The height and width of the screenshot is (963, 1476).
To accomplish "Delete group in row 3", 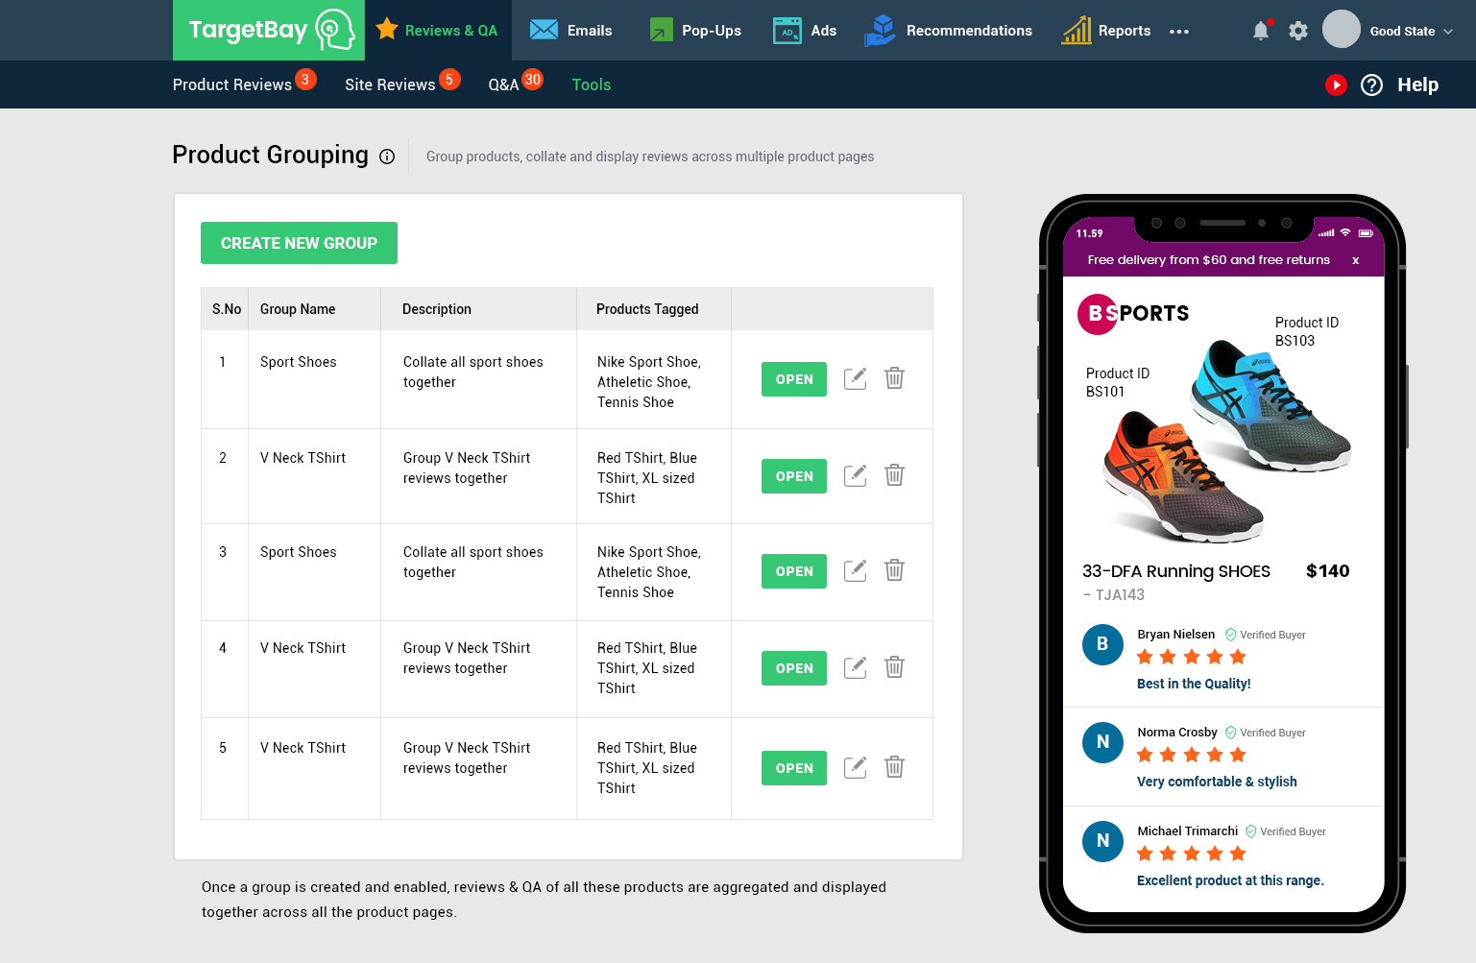I will (x=894, y=570).
